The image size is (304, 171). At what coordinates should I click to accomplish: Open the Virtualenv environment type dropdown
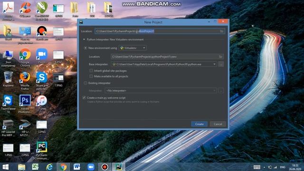tap(133, 48)
